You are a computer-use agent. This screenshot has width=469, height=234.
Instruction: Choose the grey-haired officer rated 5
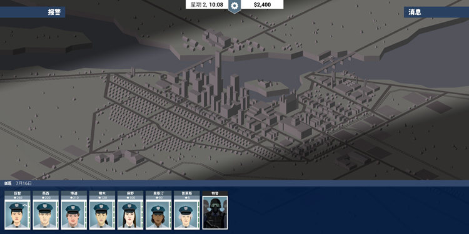186,210
